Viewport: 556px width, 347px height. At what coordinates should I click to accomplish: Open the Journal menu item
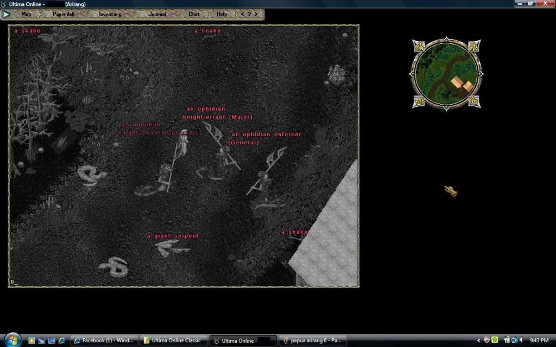tap(157, 14)
